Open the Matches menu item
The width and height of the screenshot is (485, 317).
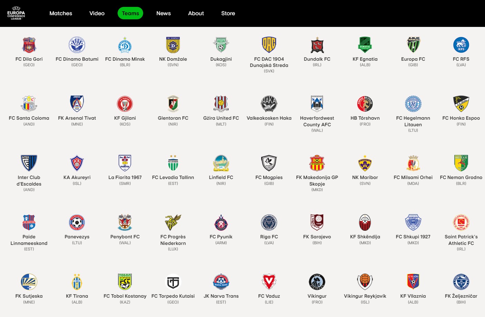pyautogui.click(x=61, y=13)
